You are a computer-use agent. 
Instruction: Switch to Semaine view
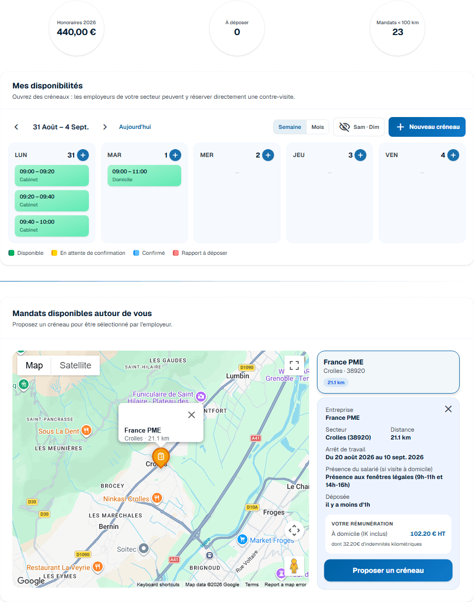[290, 127]
